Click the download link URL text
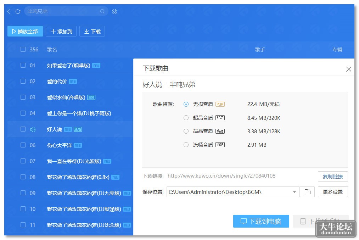Viewport: 359px width, 240px height. point(221,176)
